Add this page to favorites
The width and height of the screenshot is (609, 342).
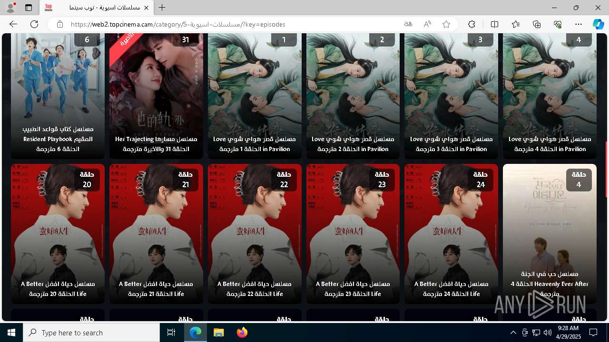click(x=446, y=24)
